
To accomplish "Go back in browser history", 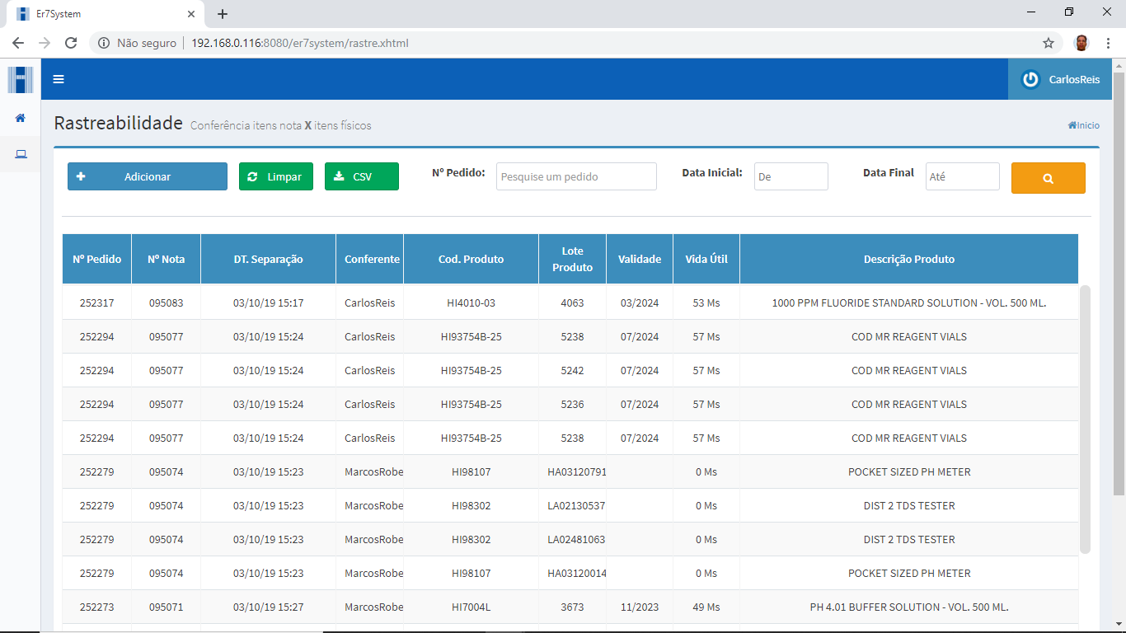I will point(18,43).
